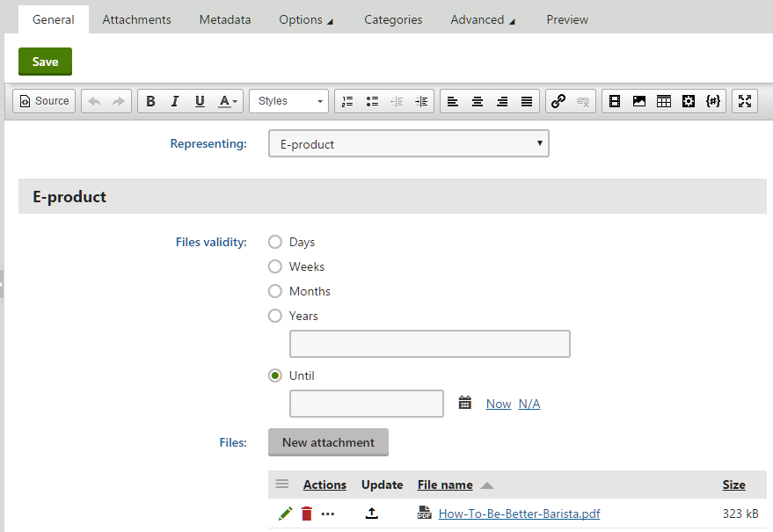Select the Insert Media (film) icon

pos(614,100)
